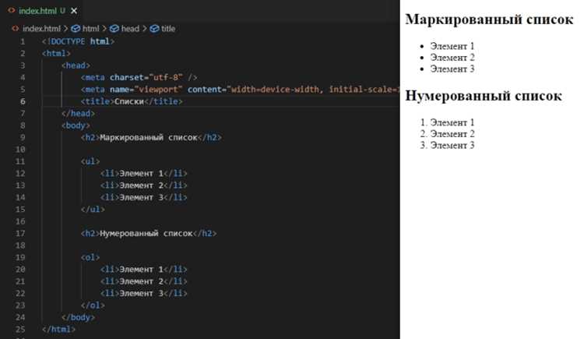584x339 pixels.
Task: Click index.html in the breadcrumb
Action: [41, 29]
